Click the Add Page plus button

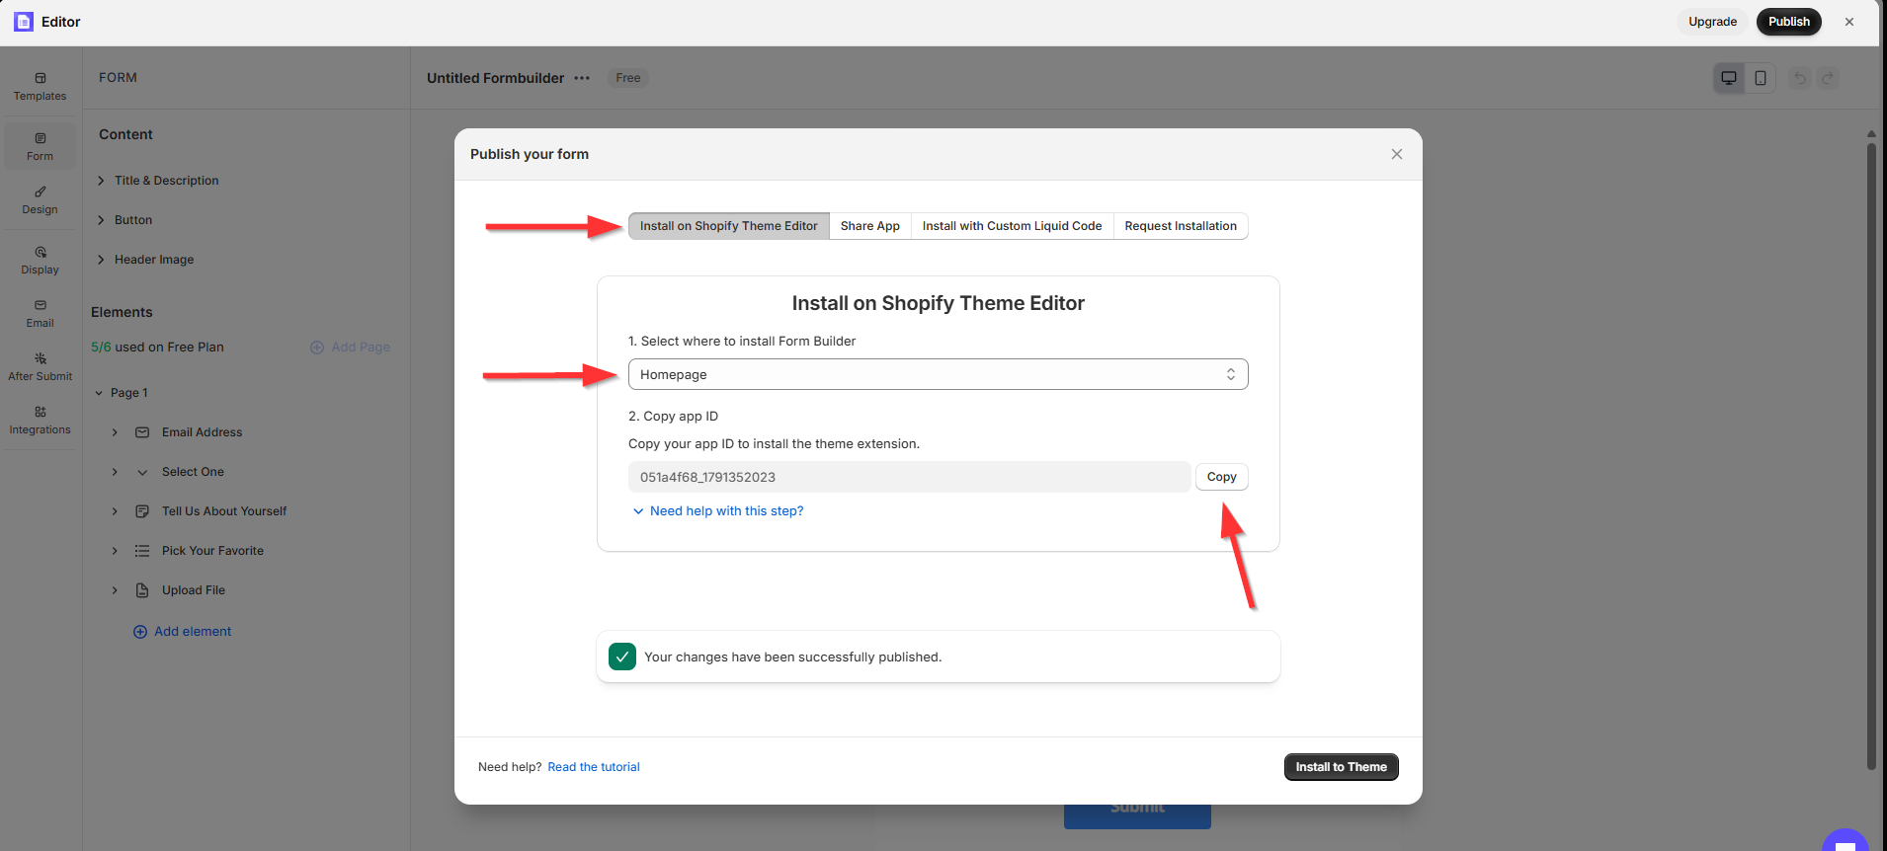pyautogui.click(x=350, y=348)
